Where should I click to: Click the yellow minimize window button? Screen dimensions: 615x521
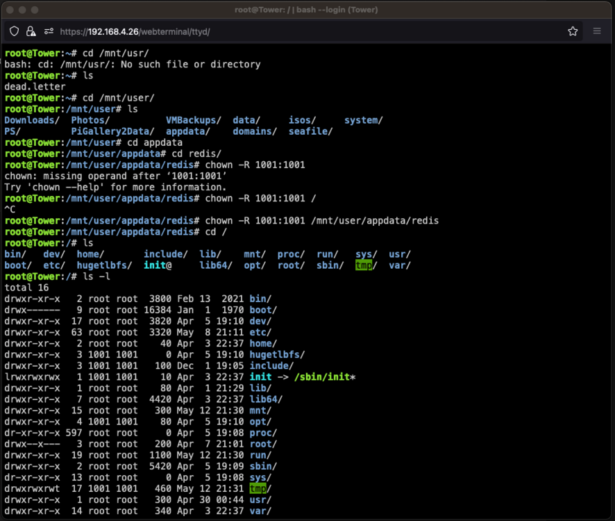(22, 10)
